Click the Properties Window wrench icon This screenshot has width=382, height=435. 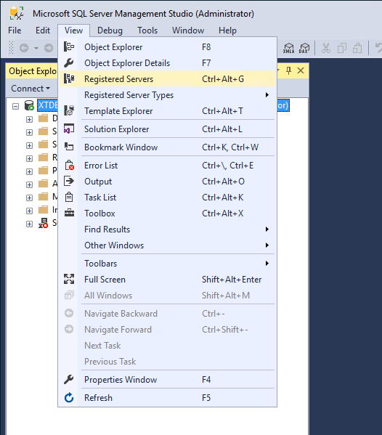pyautogui.click(x=69, y=379)
